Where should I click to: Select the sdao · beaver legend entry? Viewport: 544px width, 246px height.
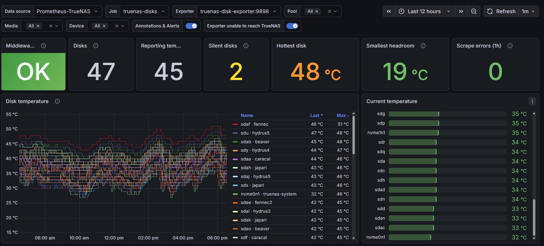click(255, 229)
